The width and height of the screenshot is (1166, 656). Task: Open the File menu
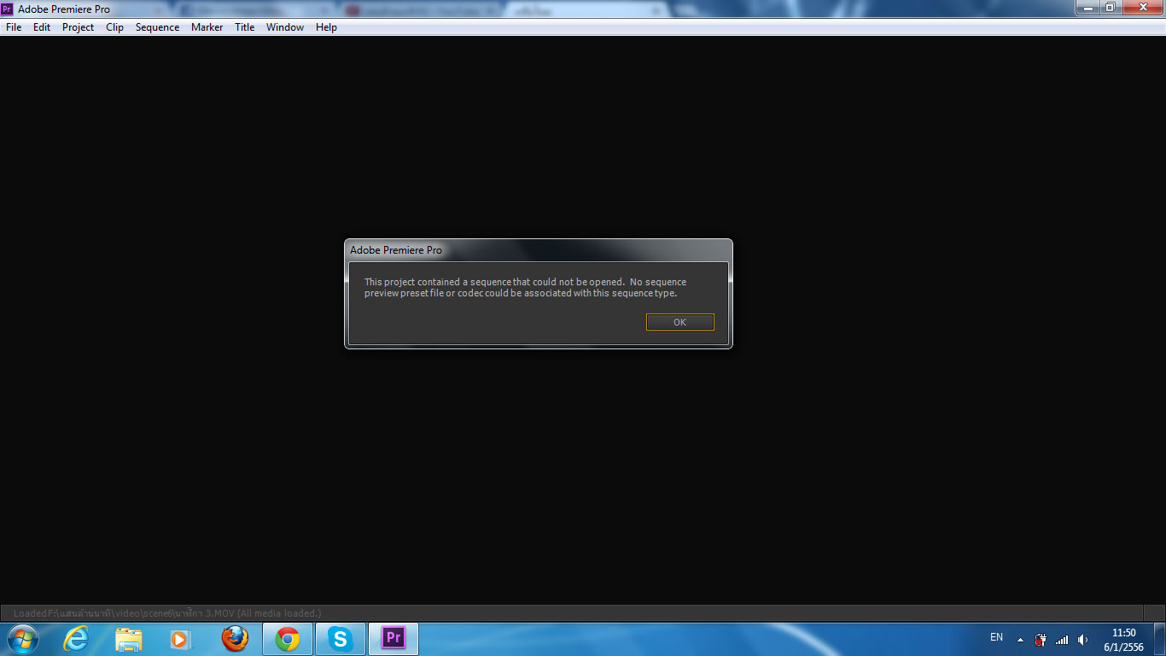[x=14, y=27]
